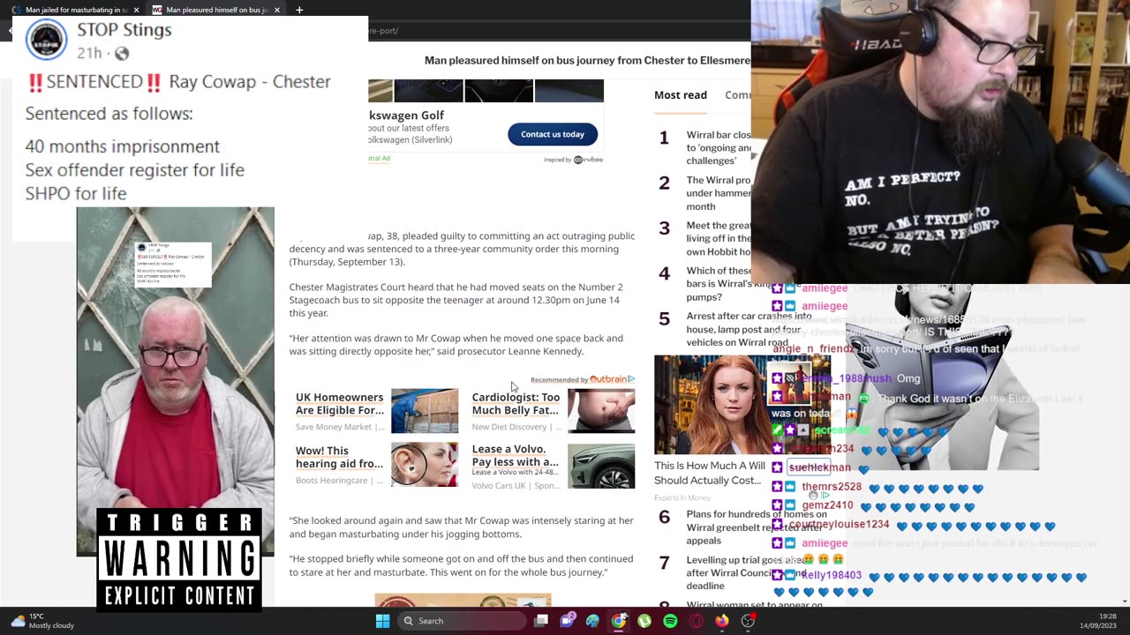
Task: Click the Outbrain 'Recommended by' logo
Action: pos(612,379)
